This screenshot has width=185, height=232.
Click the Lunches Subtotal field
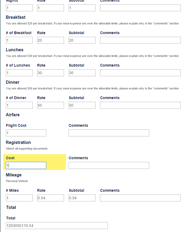click(x=82, y=73)
